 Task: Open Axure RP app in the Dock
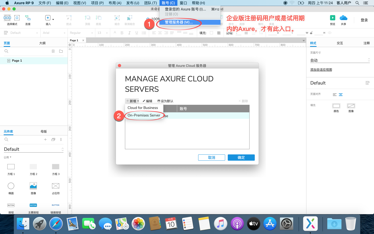tap(310, 224)
